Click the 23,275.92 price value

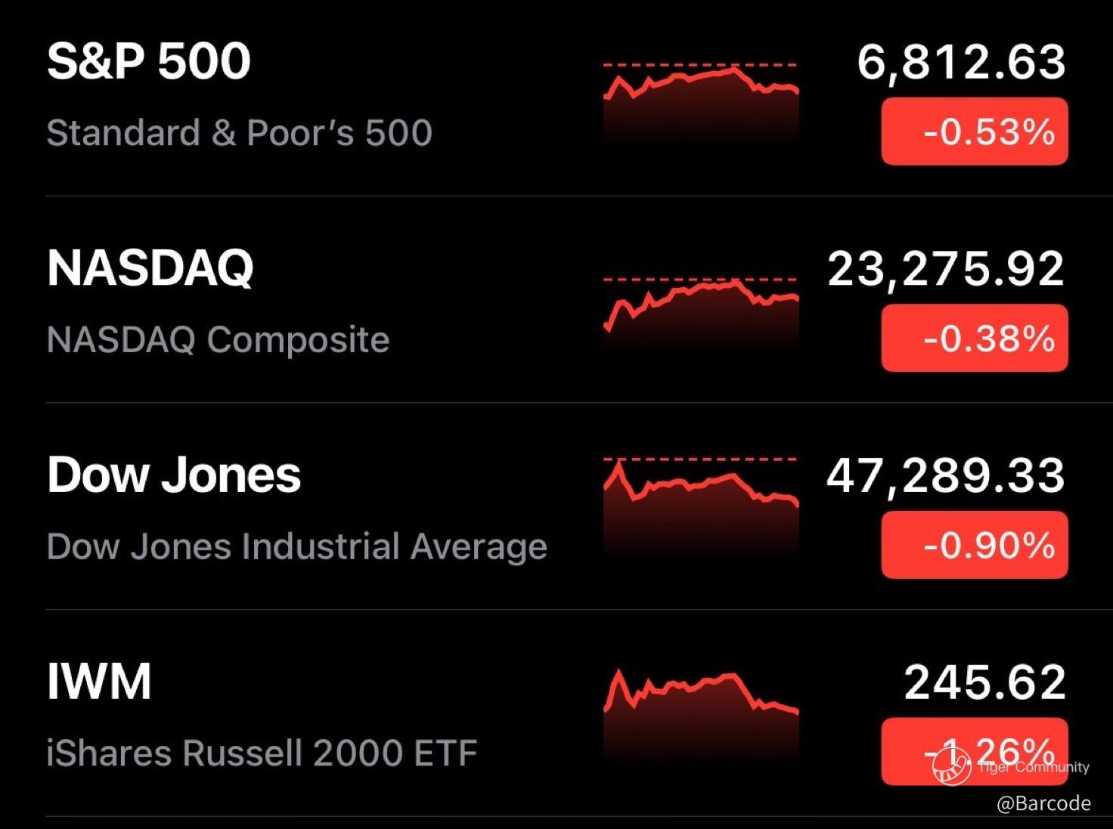pyautogui.click(x=946, y=269)
